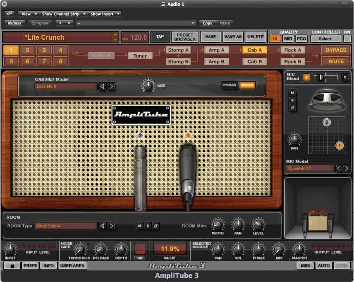Click the room mics phase invert icon
The height and width of the screenshot is (282, 354).
pos(155,226)
